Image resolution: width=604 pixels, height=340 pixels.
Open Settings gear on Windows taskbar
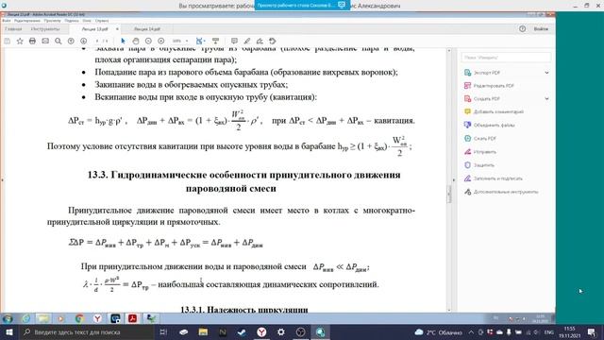(281, 332)
